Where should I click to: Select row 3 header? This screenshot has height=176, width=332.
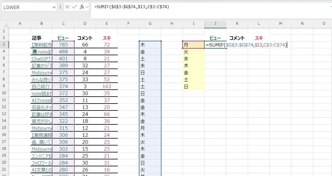[4, 44]
